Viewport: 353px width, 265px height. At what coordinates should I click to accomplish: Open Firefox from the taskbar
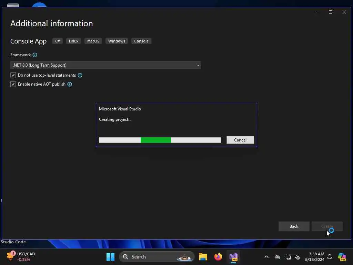coord(218,257)
